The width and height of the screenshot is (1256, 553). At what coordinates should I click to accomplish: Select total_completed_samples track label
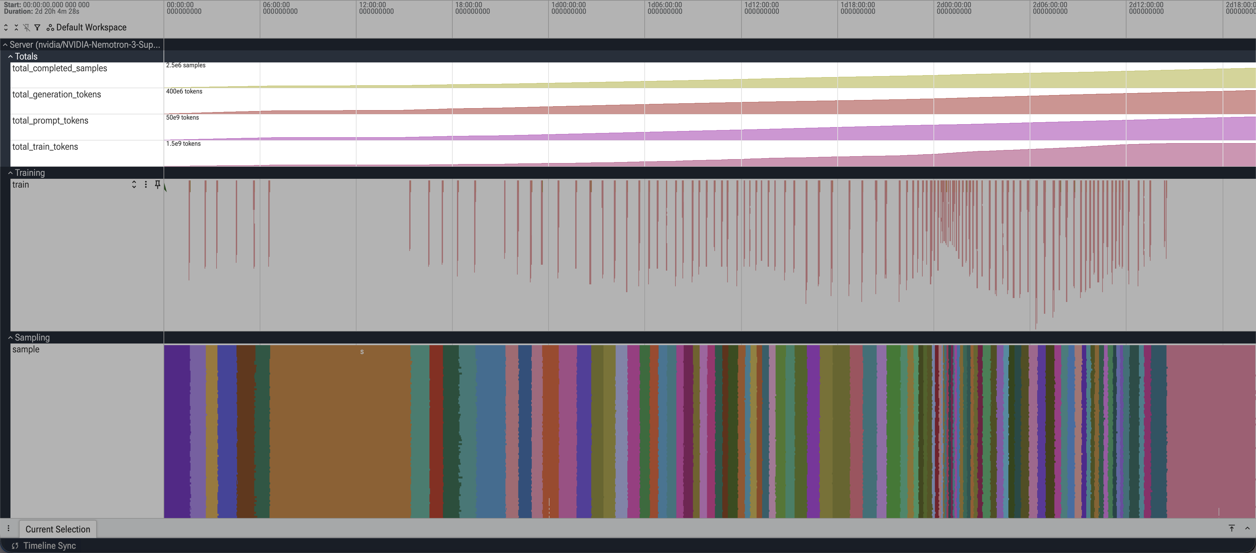pos(60,68)
